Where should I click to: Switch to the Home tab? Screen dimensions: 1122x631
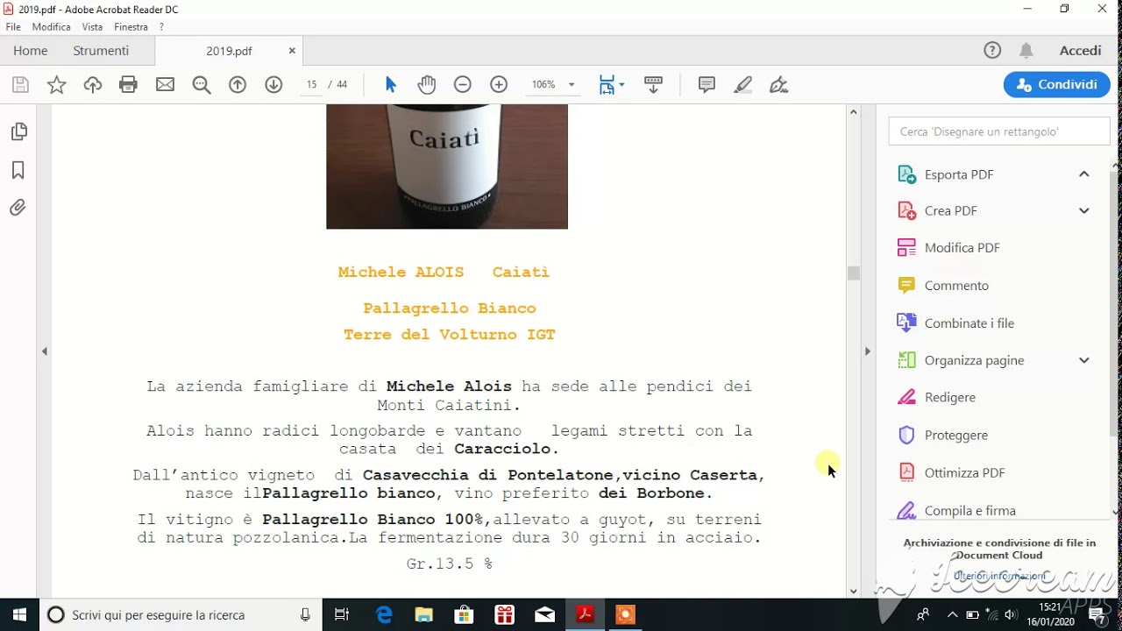coord(30,50)
